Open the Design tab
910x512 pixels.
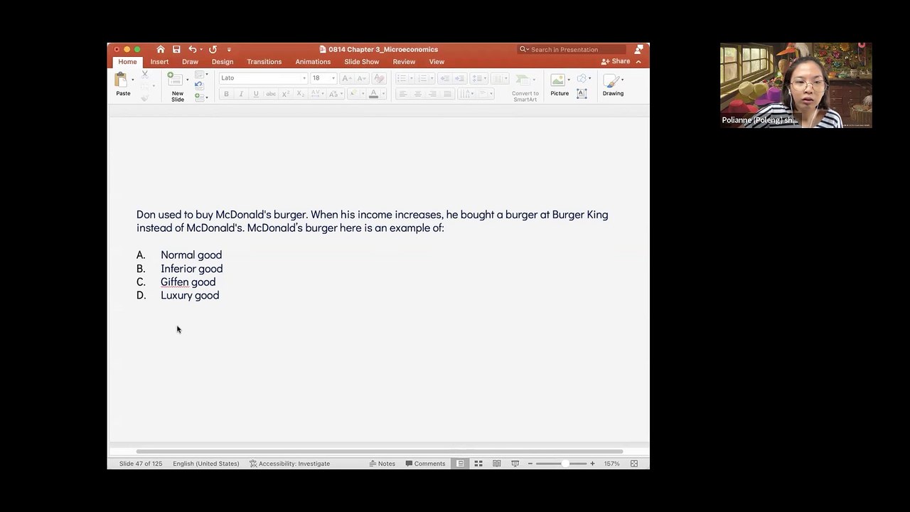[223, 62]
